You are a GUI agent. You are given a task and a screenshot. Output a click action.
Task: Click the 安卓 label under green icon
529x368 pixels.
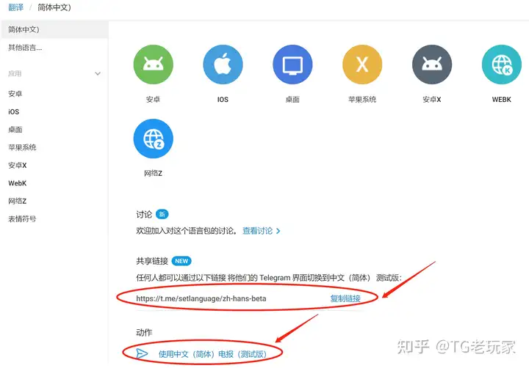153,99
